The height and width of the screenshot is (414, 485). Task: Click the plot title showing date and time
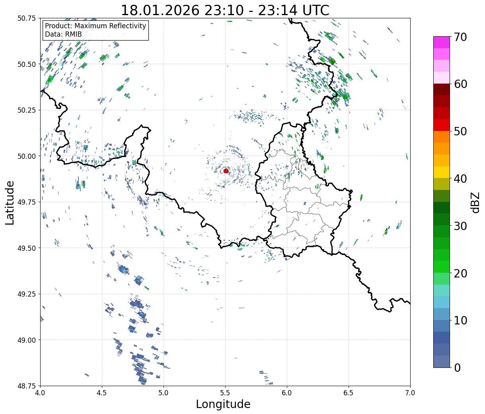tap(225, 10)
